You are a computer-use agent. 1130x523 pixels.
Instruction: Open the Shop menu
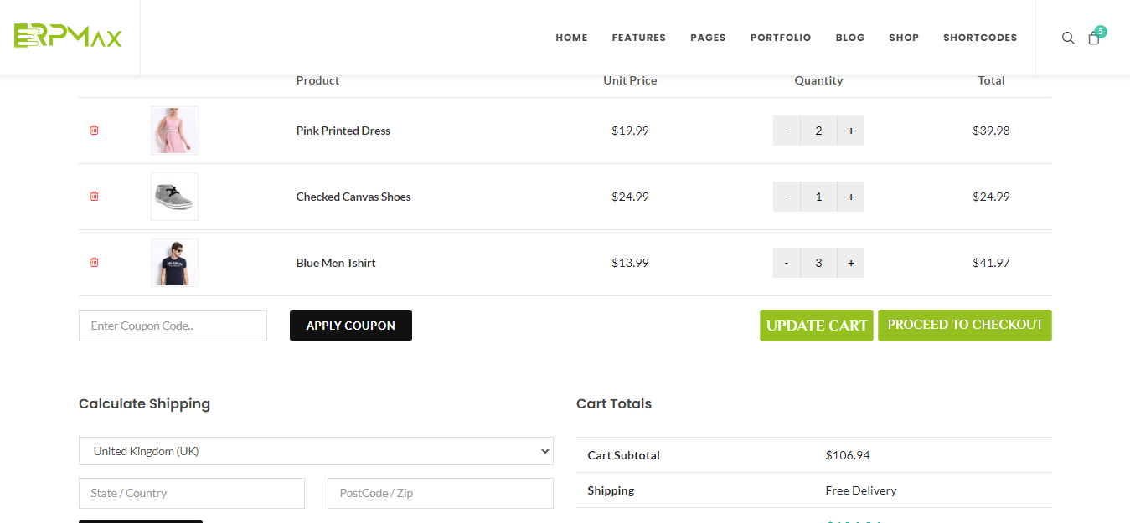pyautogui.click(x=904, y=38)
